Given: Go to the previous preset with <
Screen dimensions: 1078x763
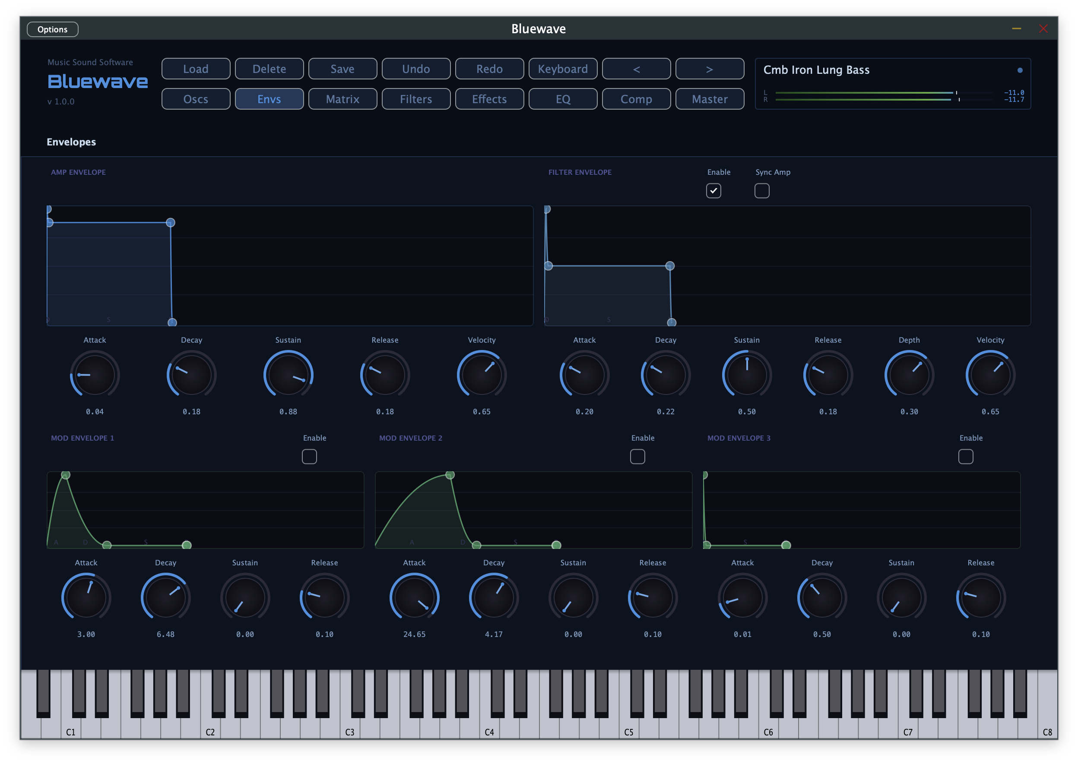Looking at the screenshot, I should (x=636, y=69).
